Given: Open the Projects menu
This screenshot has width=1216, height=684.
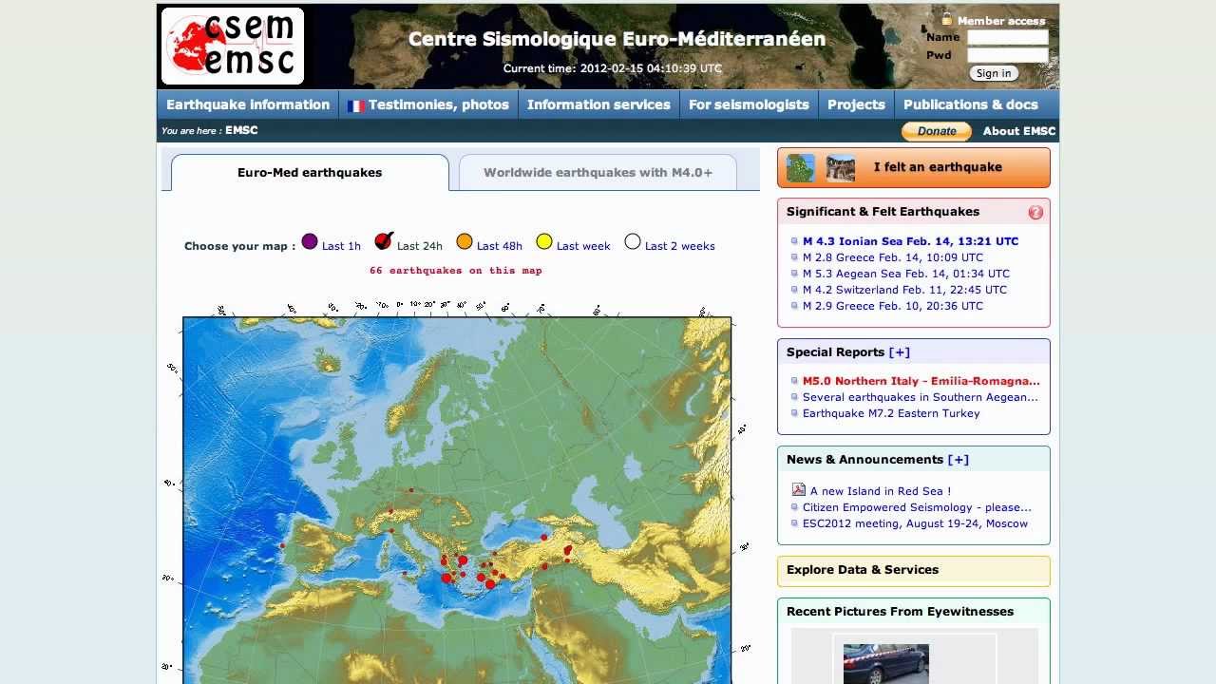Looking at the screenshot, I should coord(856,104).
